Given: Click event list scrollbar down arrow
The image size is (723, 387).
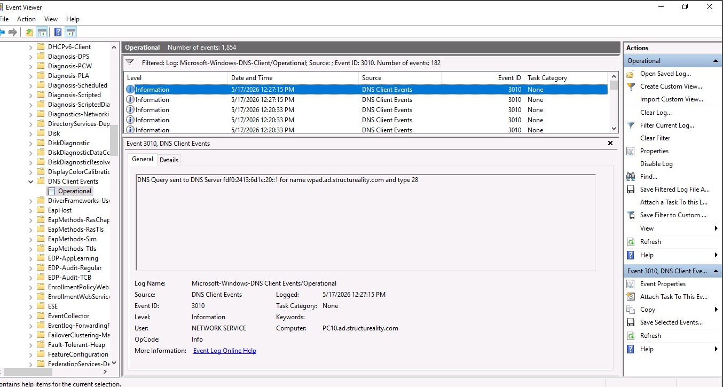Looking at the screenshot, I should coord(614,128).
